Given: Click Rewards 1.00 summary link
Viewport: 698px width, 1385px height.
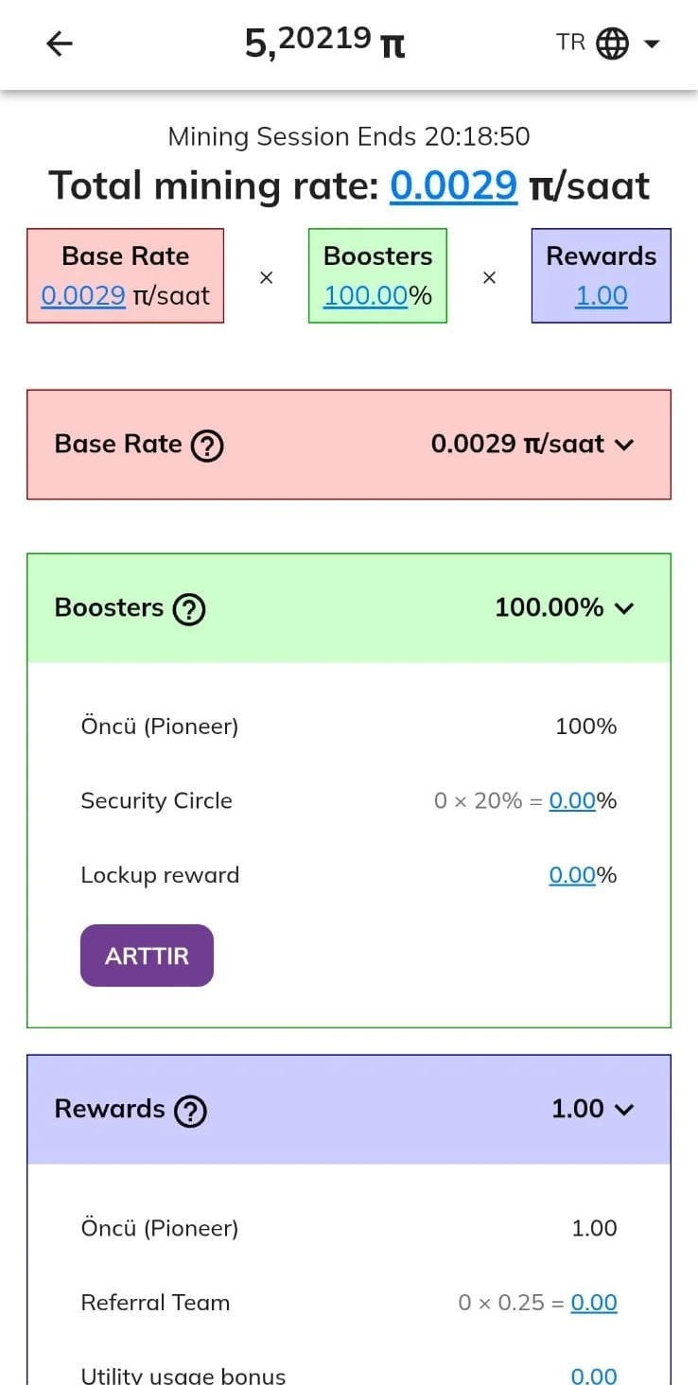Looking at the screenshot, I should point(602,295).
